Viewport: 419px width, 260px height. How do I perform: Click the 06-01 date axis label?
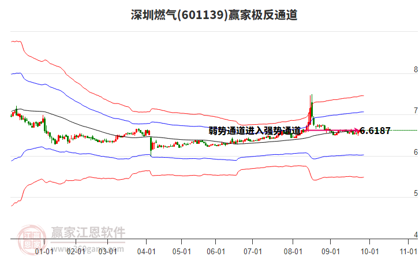pos(216,251)
